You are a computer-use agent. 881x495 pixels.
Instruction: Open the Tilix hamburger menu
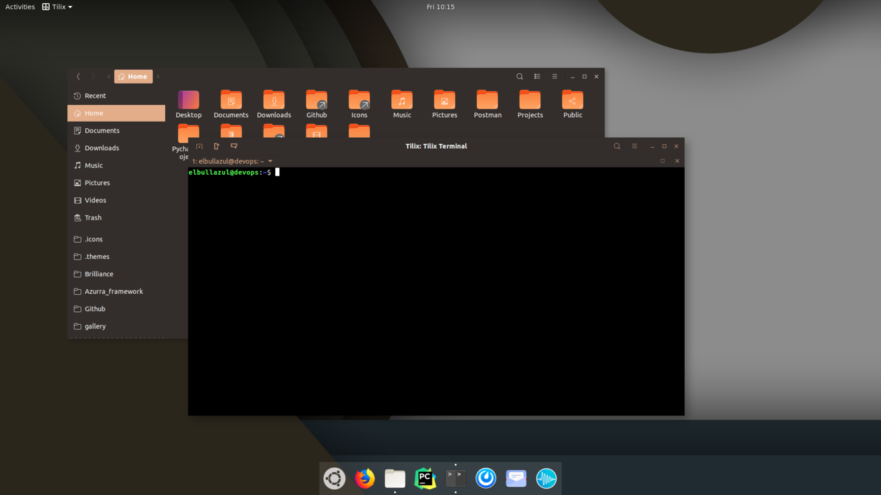[634, 146]
